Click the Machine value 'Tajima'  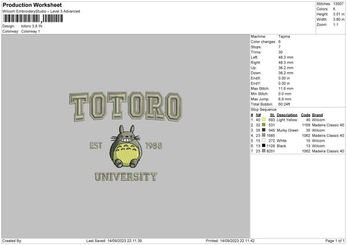[x=284, y=36]
